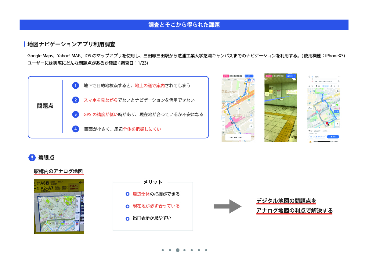Go to the first slide pagination dot
The image size is (369, 262).
[163, 250]
